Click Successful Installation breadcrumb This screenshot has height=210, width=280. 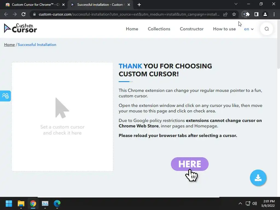pos(37,45)
